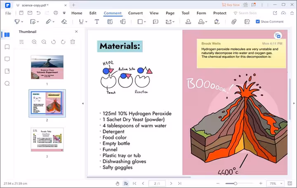Expand the right panel with arrow

pyautogui.click(x=294, y=103)
